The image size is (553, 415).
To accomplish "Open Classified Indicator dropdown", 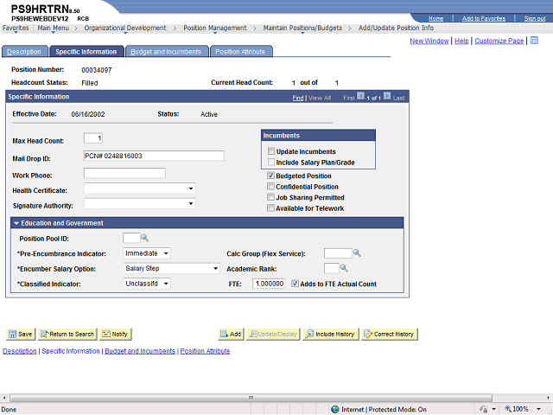I will coord(147,284).
